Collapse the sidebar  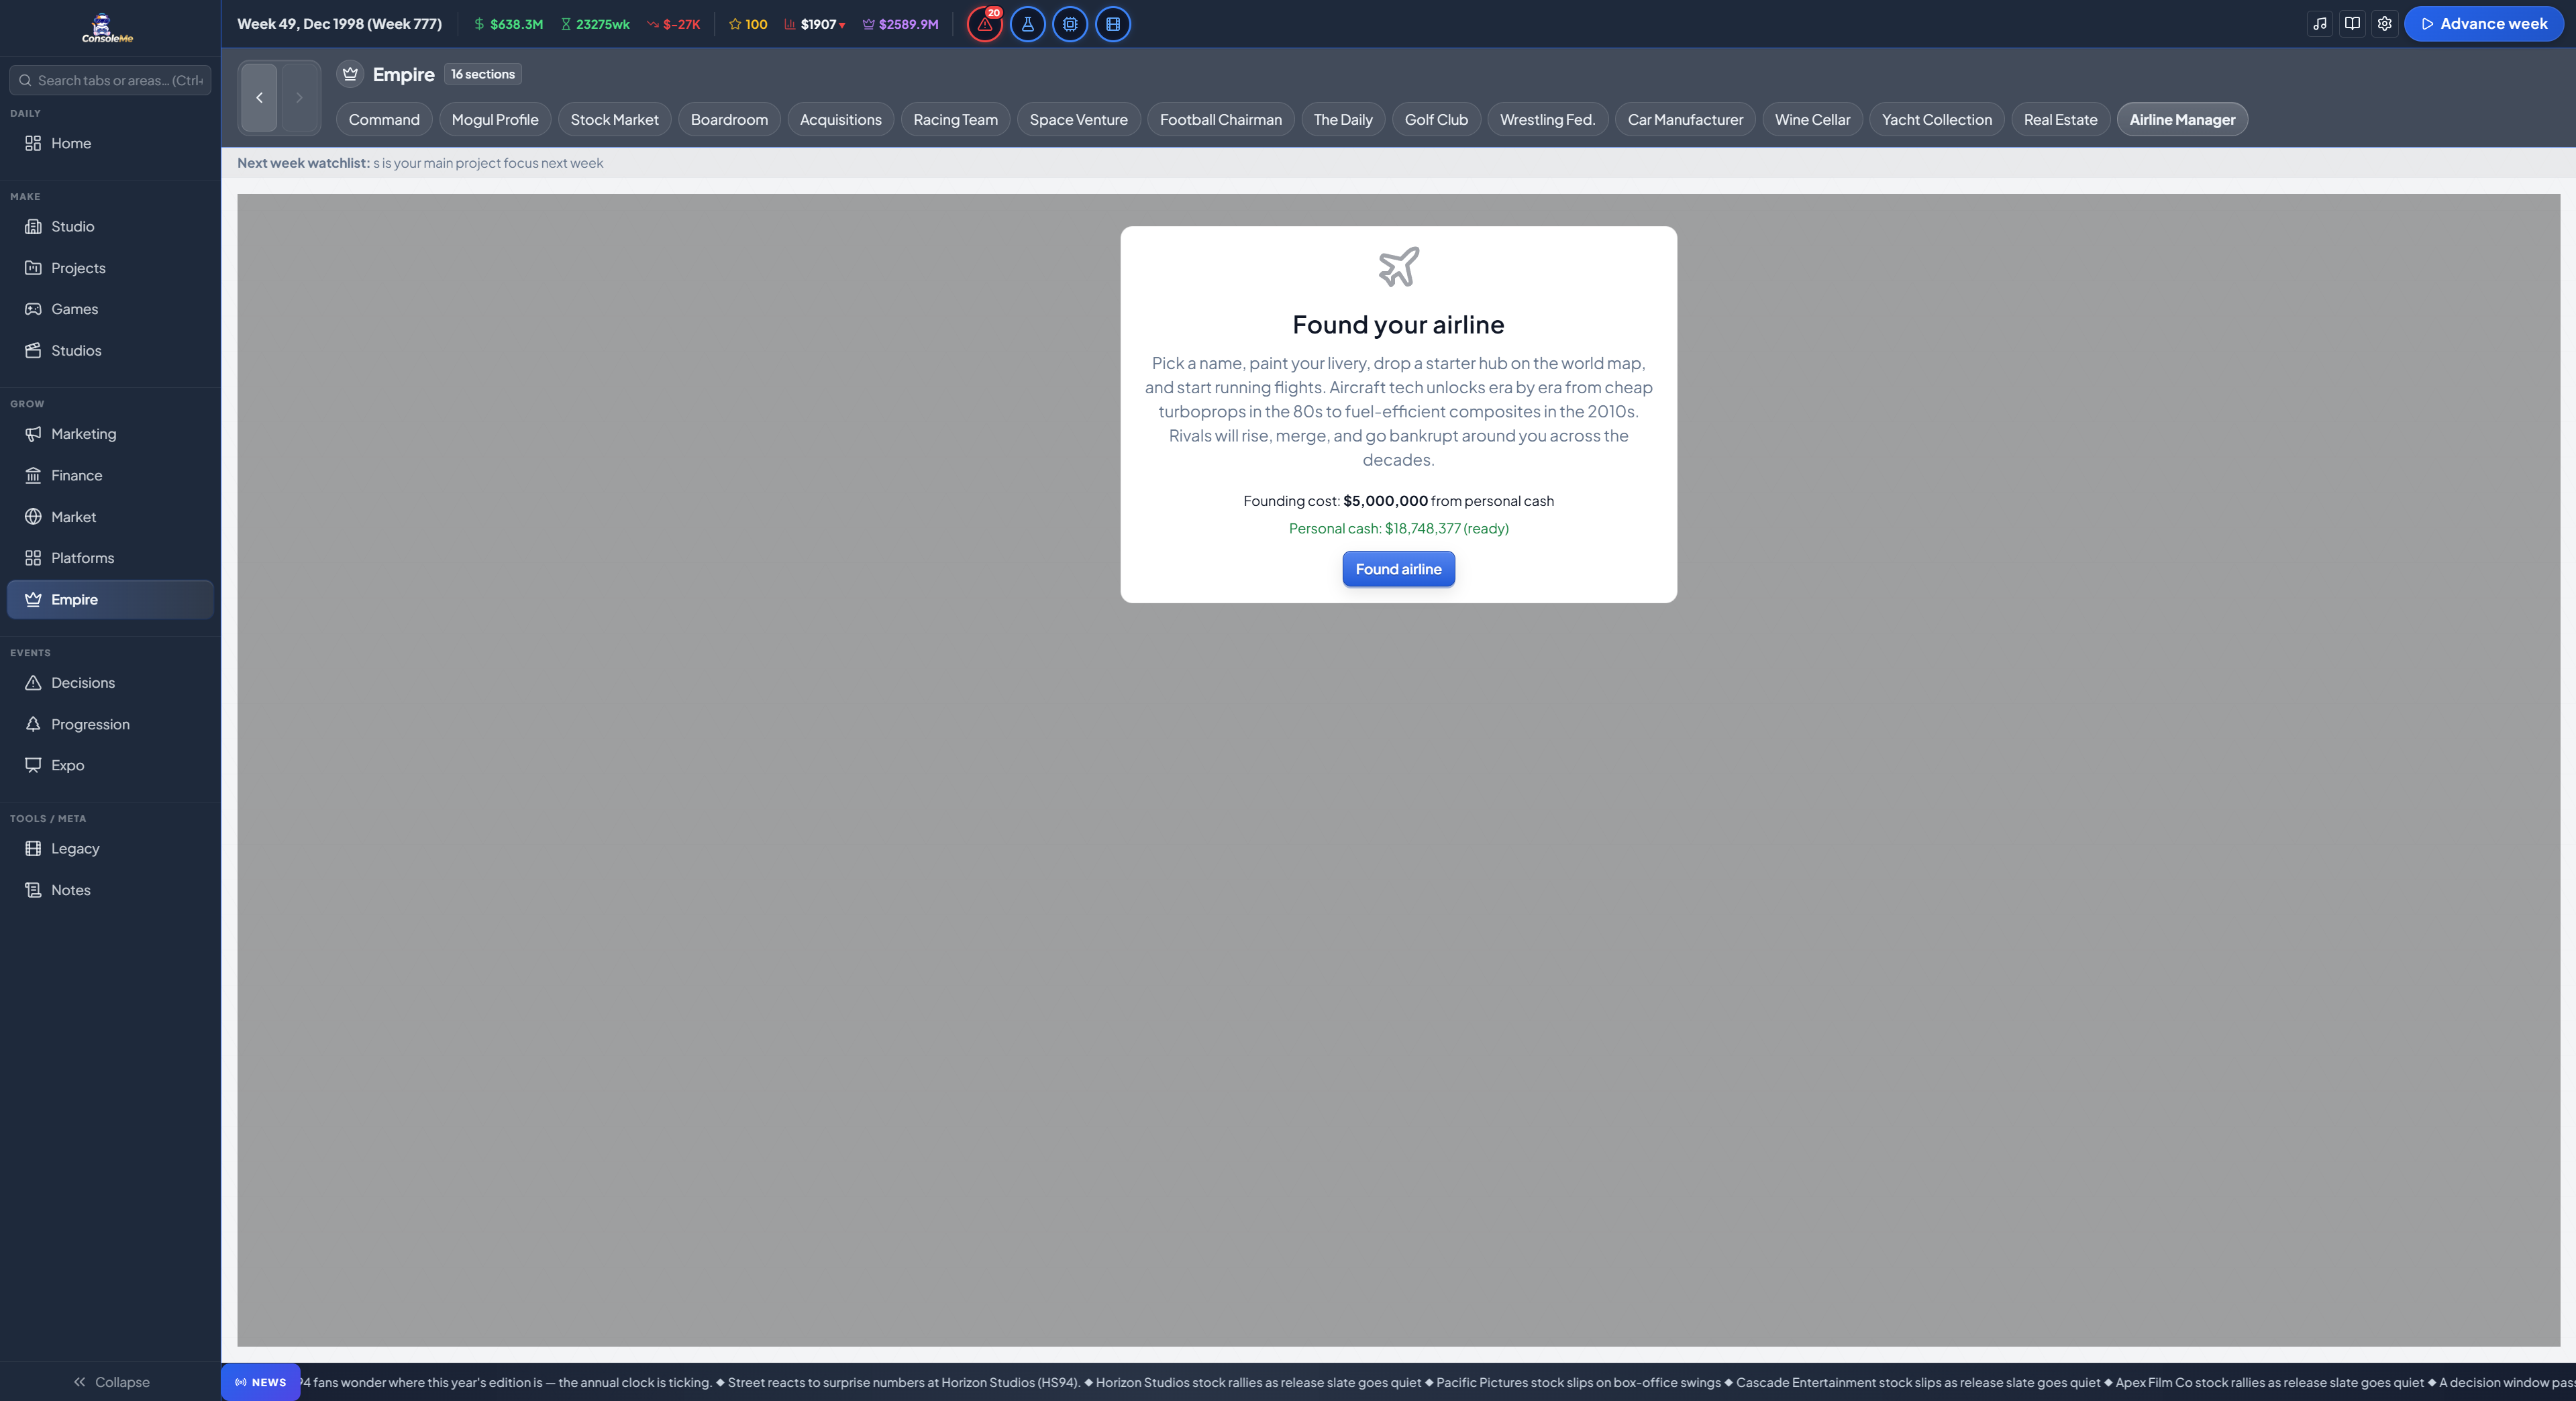pos(110,1382)
